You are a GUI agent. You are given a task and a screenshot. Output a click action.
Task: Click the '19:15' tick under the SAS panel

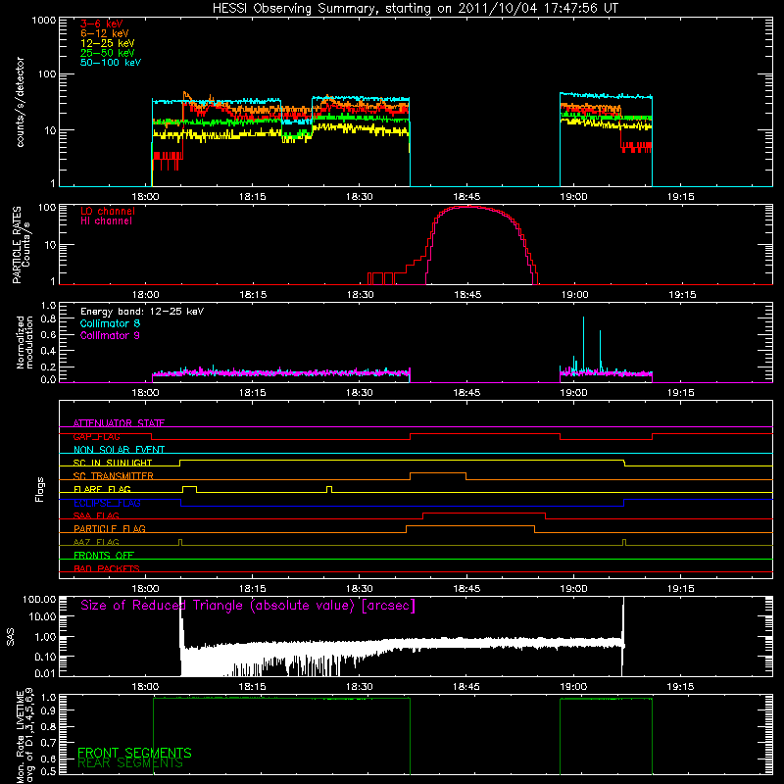pyautogui.click(x=680, y=687)
